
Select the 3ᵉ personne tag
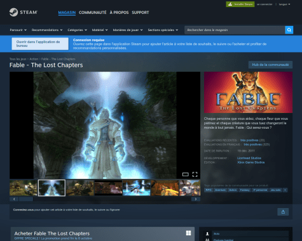(260, 190)
